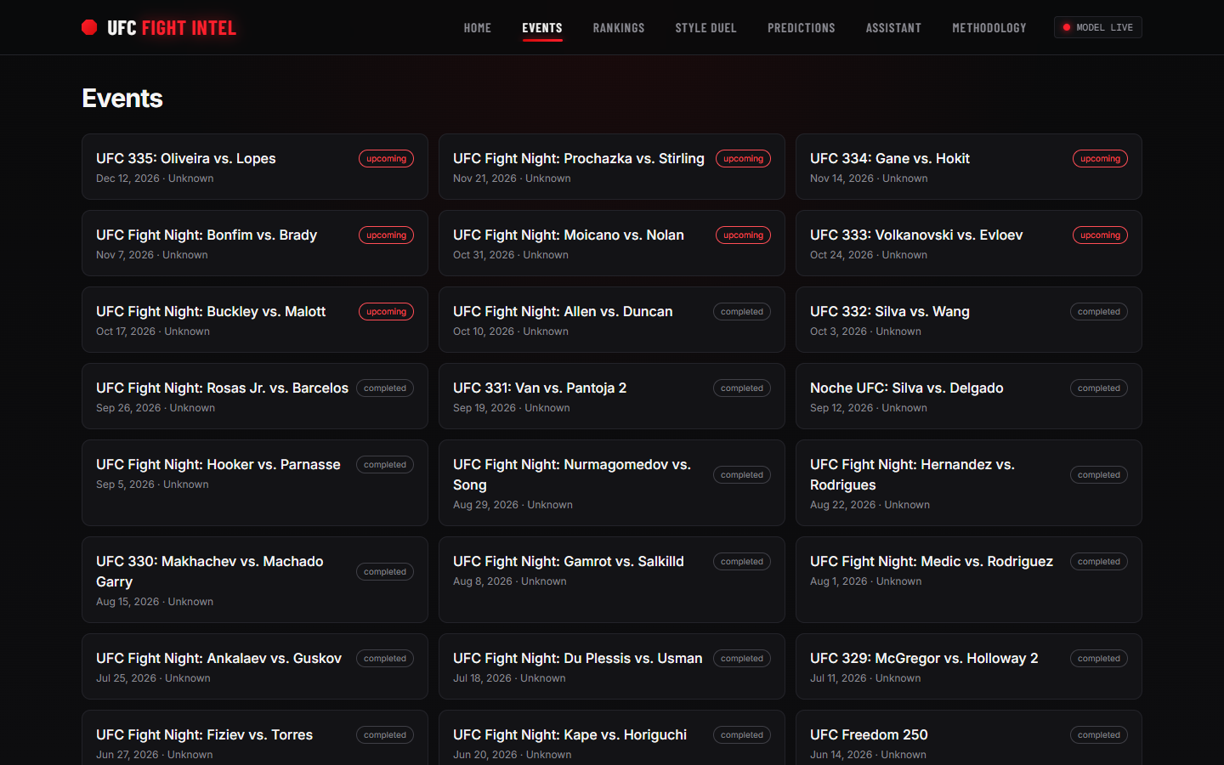Open UFC 330: Makhachev vs. Machado Garry
The width and height of the screenshot is (1224, 765).
[x=255, y=580]
